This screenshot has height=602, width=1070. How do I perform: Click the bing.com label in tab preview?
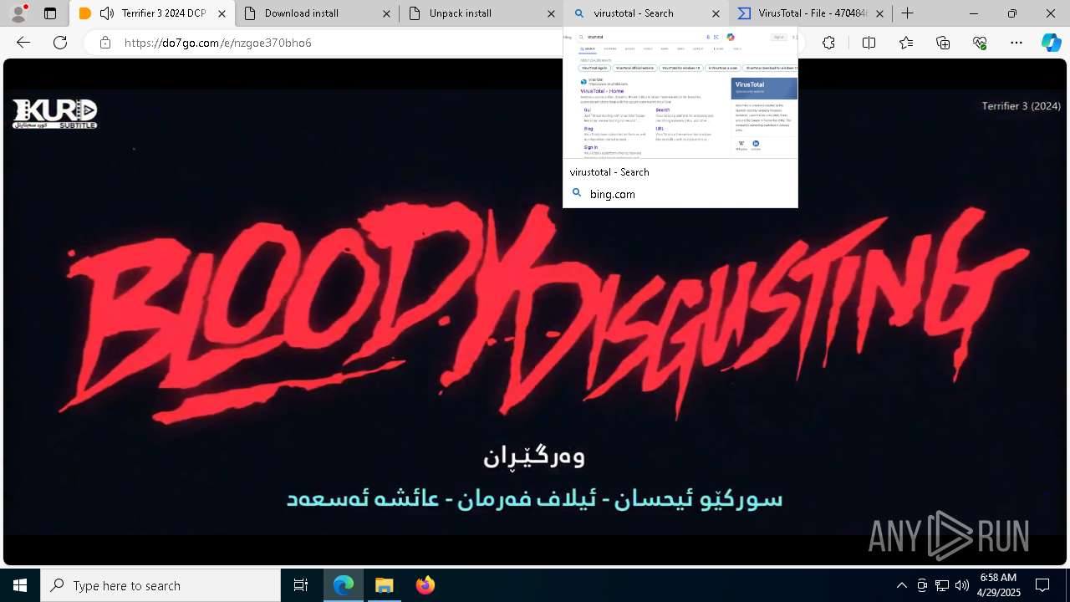(613, 194)
